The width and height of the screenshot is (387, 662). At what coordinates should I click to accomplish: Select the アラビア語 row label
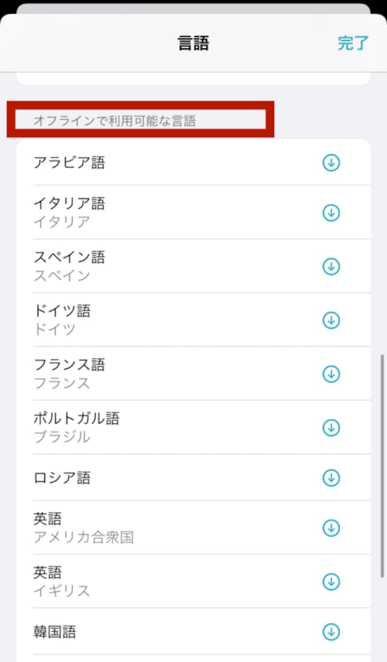(x=69, y=163)
